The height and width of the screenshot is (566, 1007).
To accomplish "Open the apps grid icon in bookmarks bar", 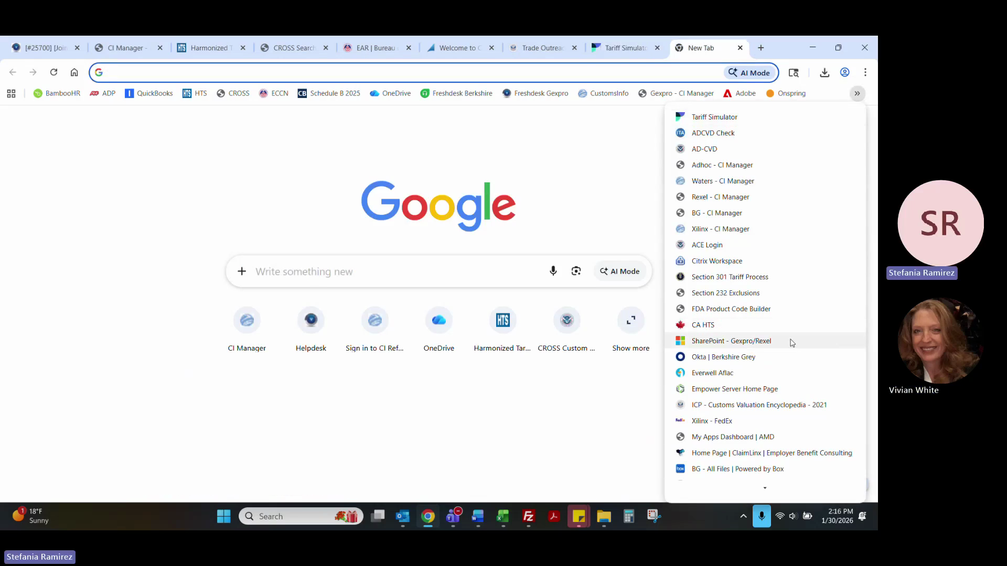I will (x=11, y=93).
